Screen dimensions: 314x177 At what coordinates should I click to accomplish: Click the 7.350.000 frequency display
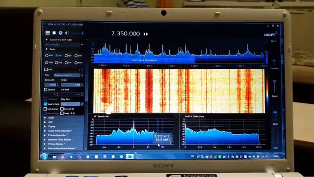click(x=126, y=33)
